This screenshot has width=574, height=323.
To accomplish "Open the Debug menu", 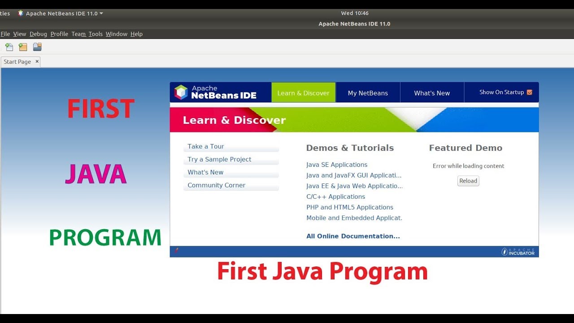I will [39, 34].
